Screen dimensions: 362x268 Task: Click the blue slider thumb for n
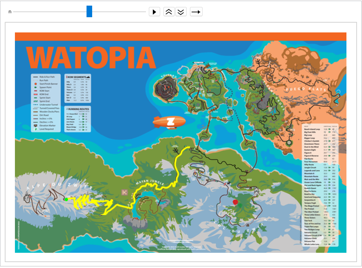tap(89, 11)
